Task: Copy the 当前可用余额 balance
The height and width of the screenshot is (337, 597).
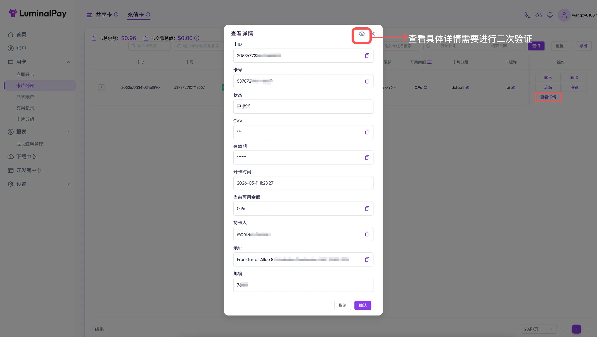Action: (367, 209)
